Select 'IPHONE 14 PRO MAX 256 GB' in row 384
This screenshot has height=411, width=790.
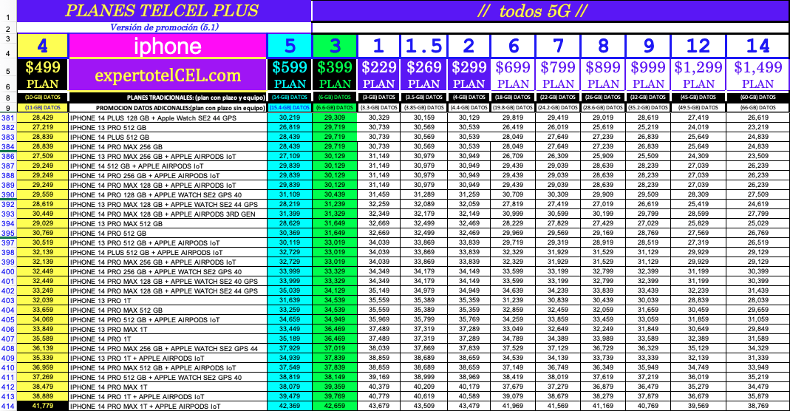tap(167, 146)
